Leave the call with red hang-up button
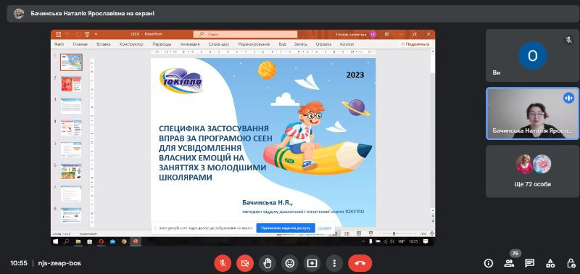 (360, 263)
